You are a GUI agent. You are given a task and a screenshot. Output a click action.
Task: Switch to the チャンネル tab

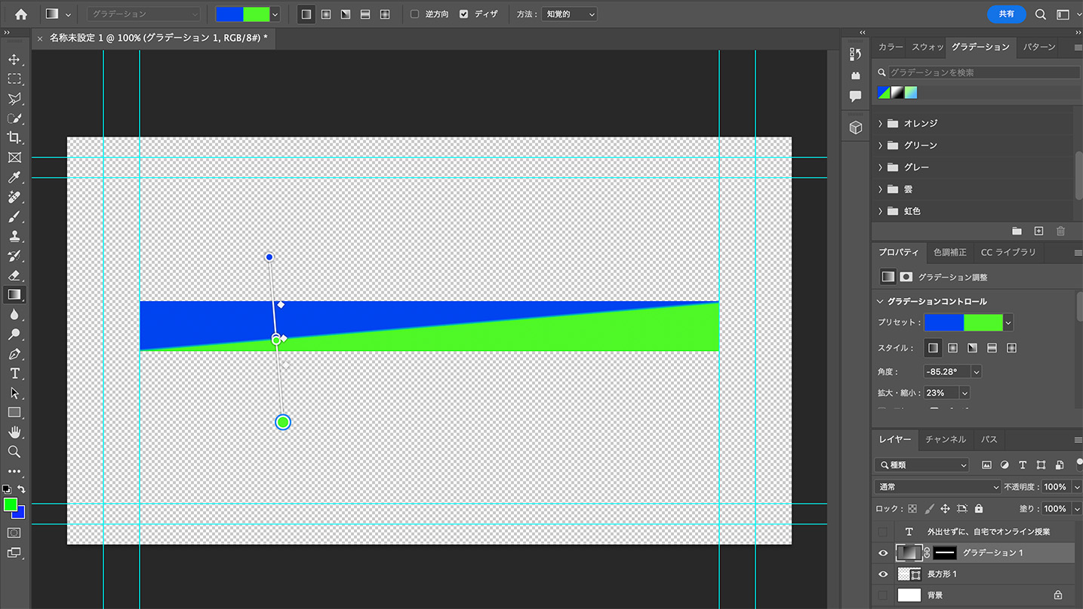pyautogui.click(x=946, y=439)
